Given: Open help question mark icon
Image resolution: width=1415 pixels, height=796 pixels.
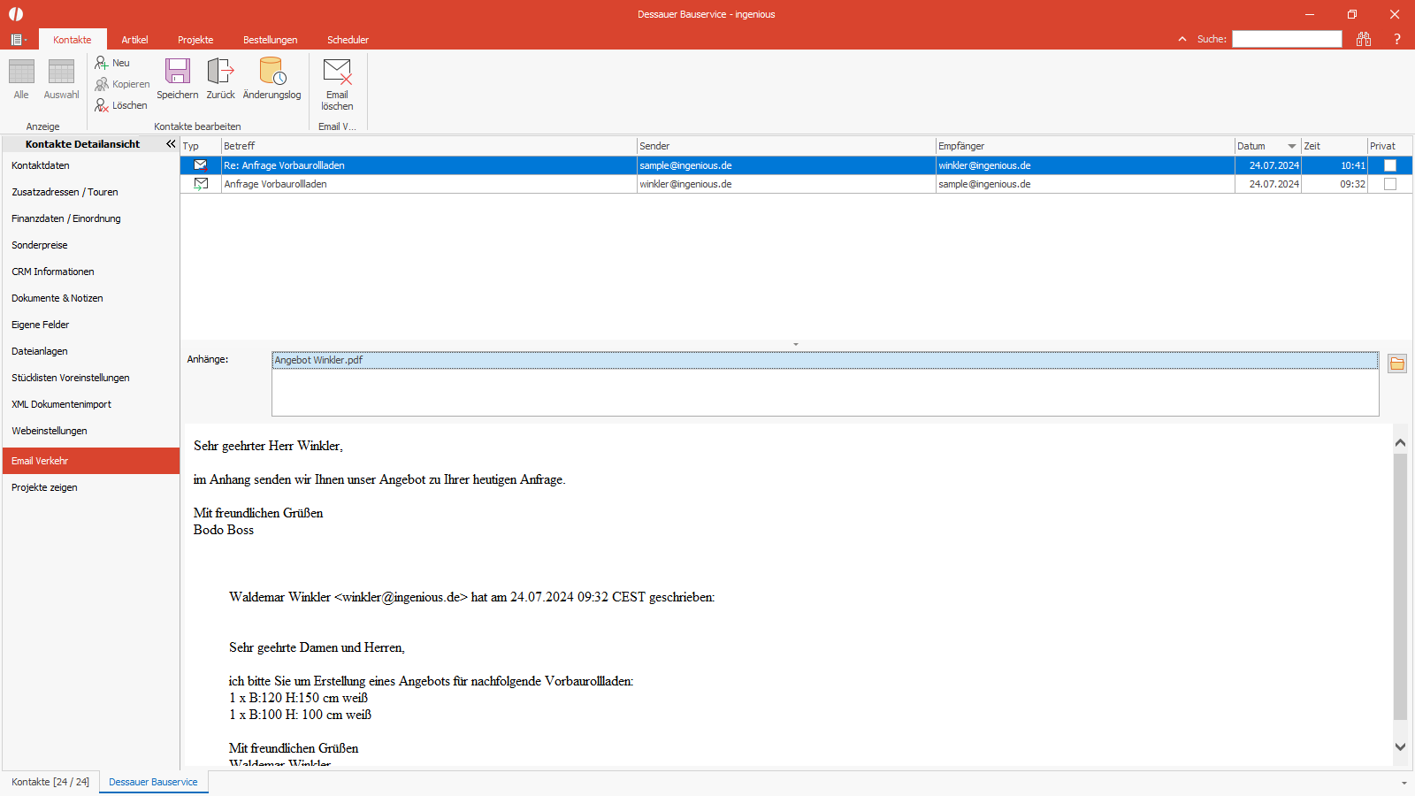Looking at the screenshot, I should tap(1397, 39).
